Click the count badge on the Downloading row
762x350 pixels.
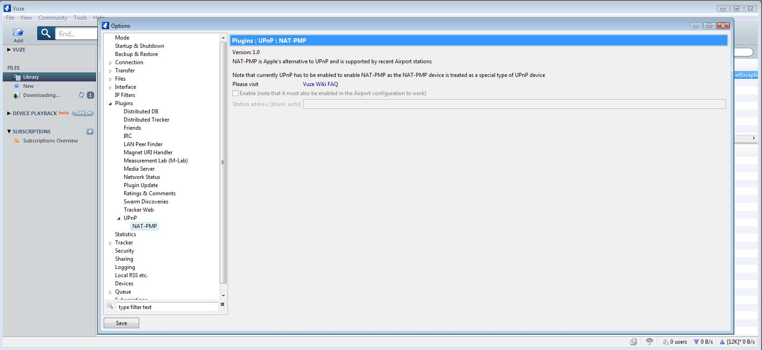tap(90, 95)
